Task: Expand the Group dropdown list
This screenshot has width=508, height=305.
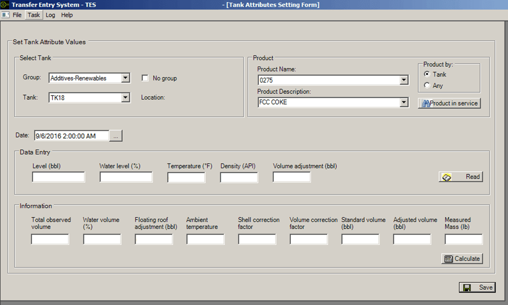Action: [x=125, y=78]
